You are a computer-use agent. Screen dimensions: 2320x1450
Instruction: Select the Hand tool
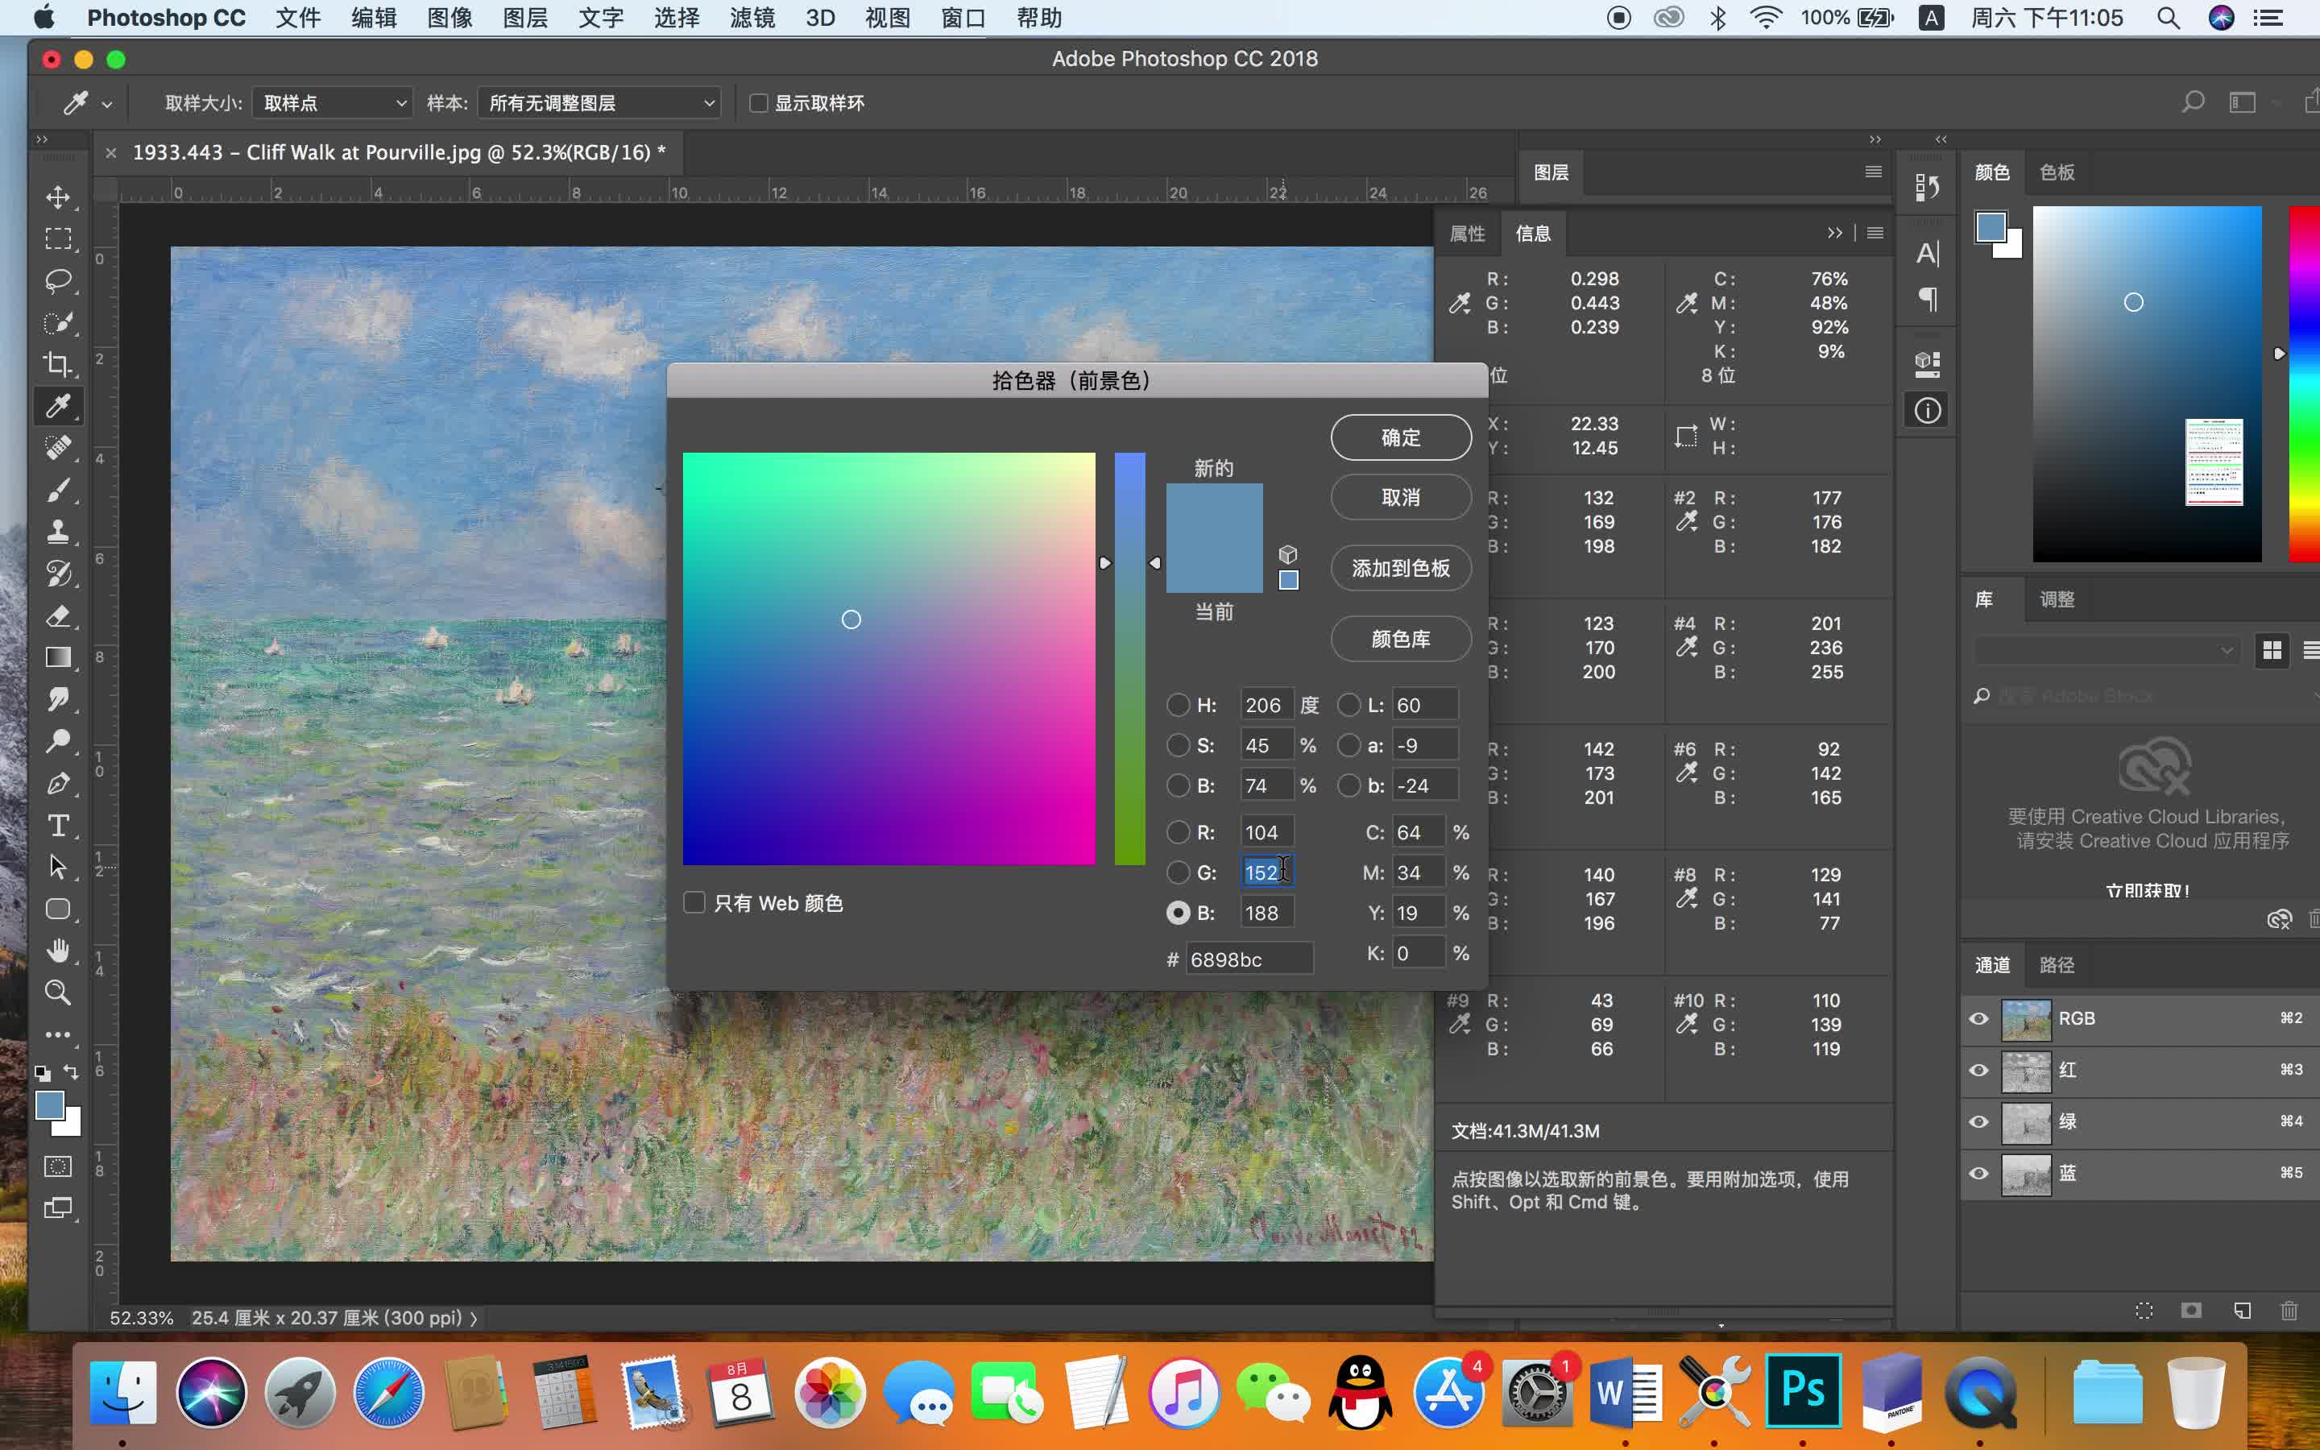[x=57, y=951]
